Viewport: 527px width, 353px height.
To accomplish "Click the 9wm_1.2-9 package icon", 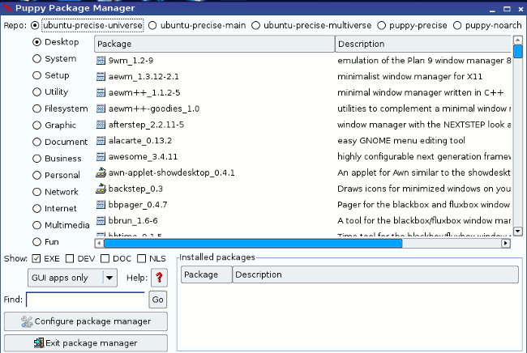I will [101, 61].
